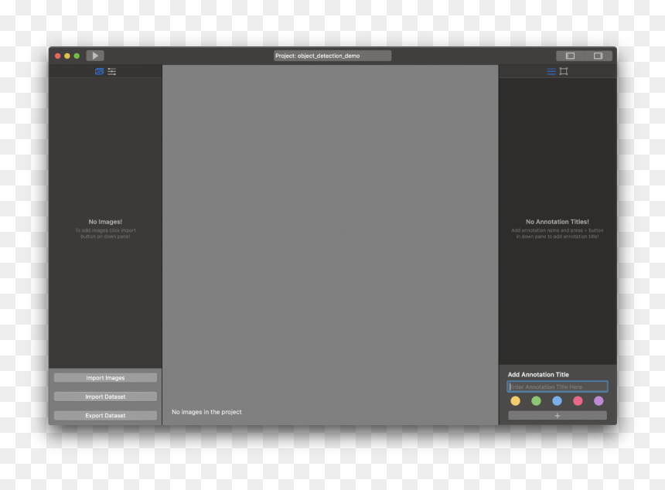Click the Import Images button

(105, 378)
